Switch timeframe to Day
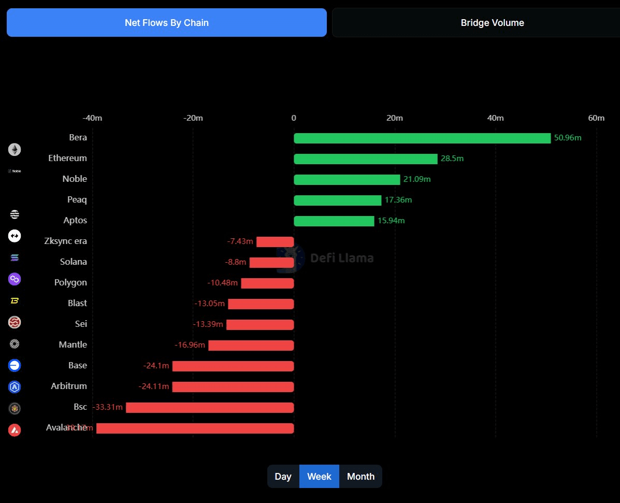Viewport: 620px width, 503px height. pos(283,477)
